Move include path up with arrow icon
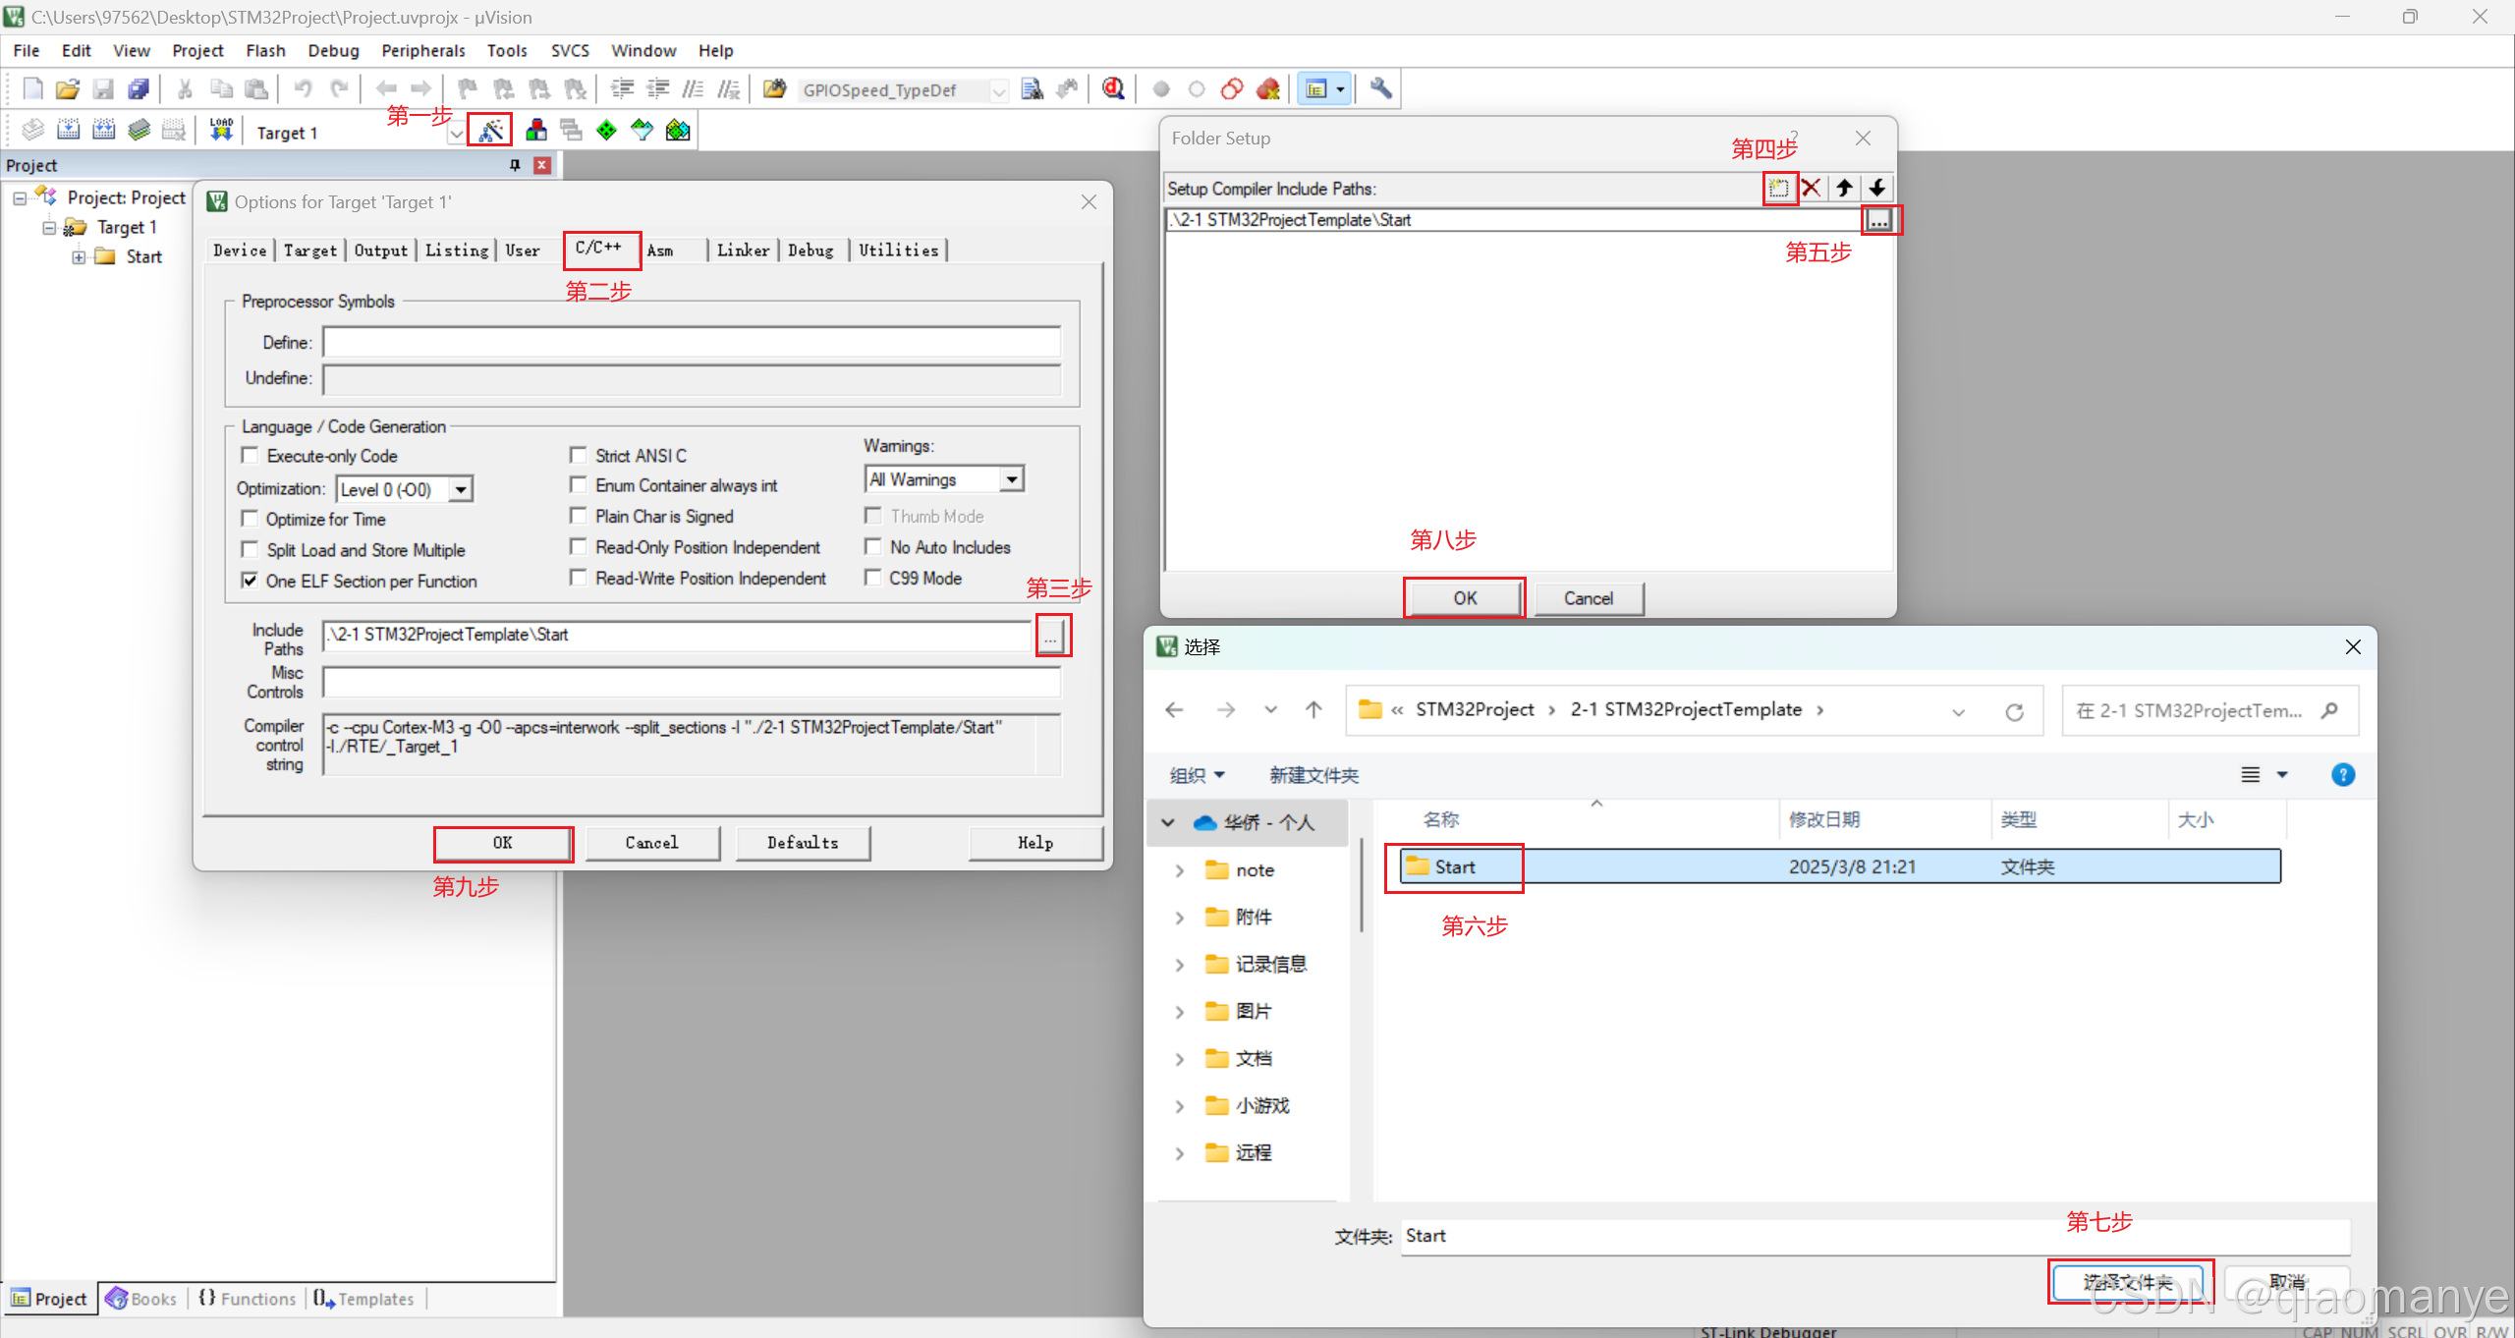 pos(1844,188)
